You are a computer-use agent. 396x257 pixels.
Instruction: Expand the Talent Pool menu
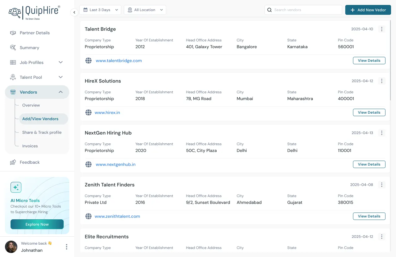click(x=37, y=77)
